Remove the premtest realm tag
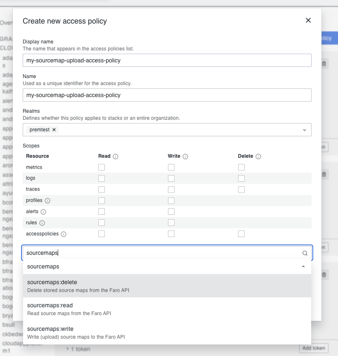This screenshot has height=356, width=338. tap(54, 130)
